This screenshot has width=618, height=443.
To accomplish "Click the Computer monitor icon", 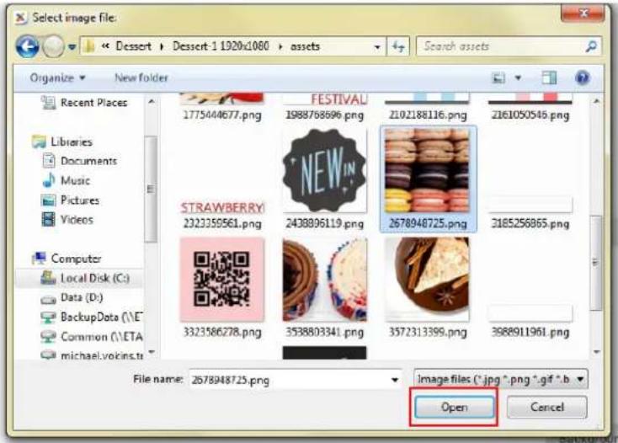I will pos(39,259).
